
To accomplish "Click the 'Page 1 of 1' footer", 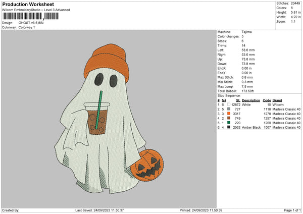I will pyautogui.click(x=292, y=210).
